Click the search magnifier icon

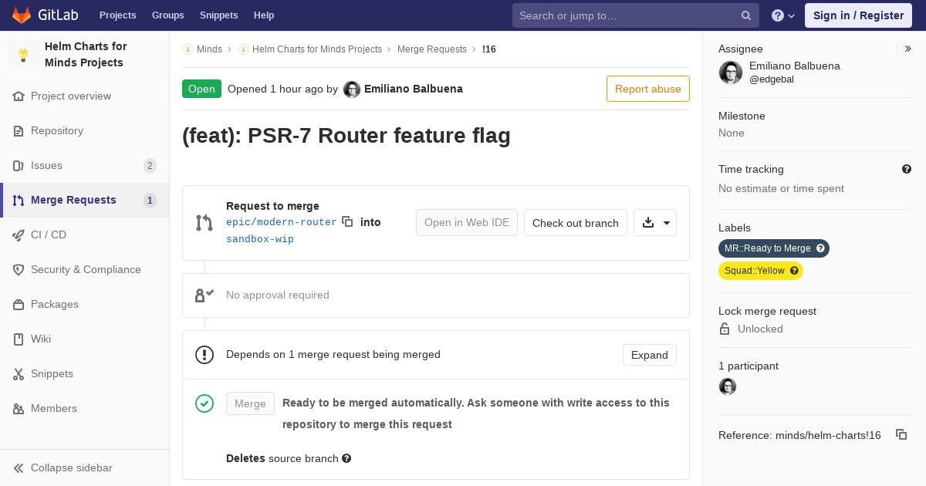coord(746,15)
